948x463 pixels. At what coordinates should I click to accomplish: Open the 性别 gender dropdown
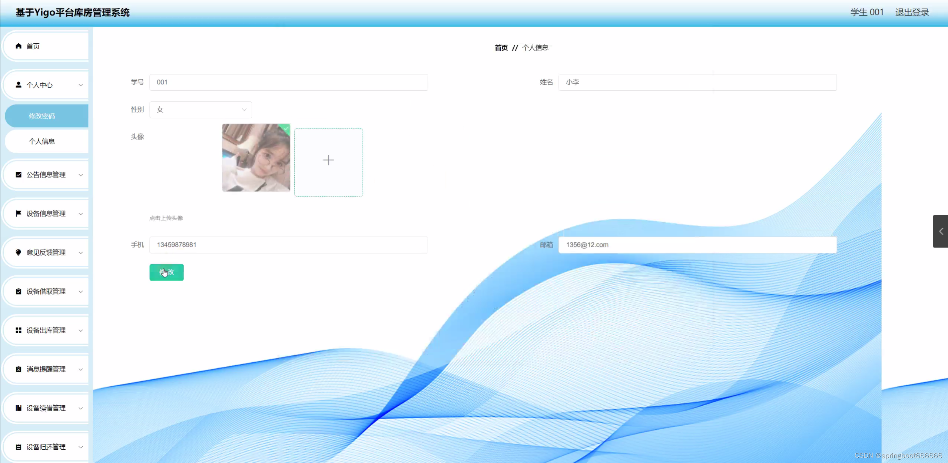pyautogui.click(x=200, y=110)
